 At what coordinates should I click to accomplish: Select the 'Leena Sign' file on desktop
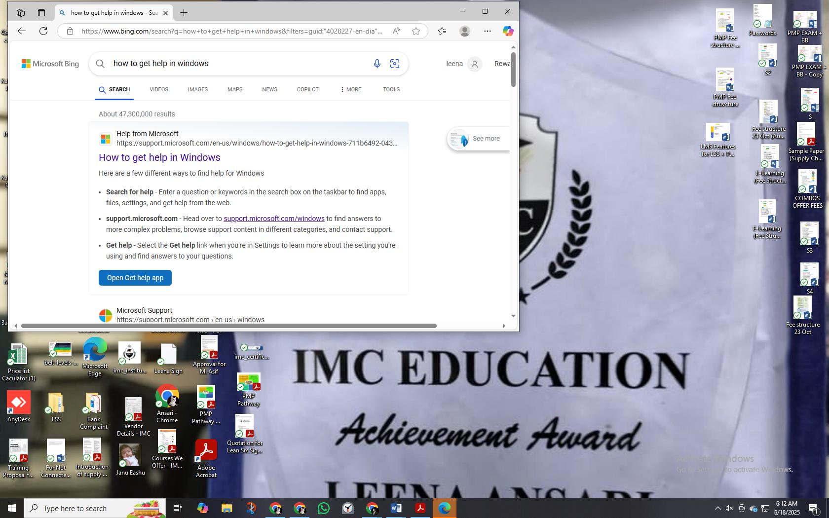tap(168, 359)
